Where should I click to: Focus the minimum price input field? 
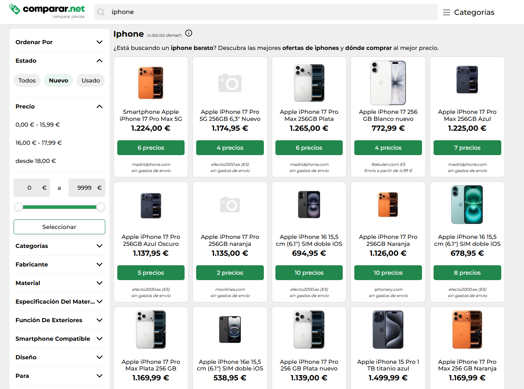point(32,188)
